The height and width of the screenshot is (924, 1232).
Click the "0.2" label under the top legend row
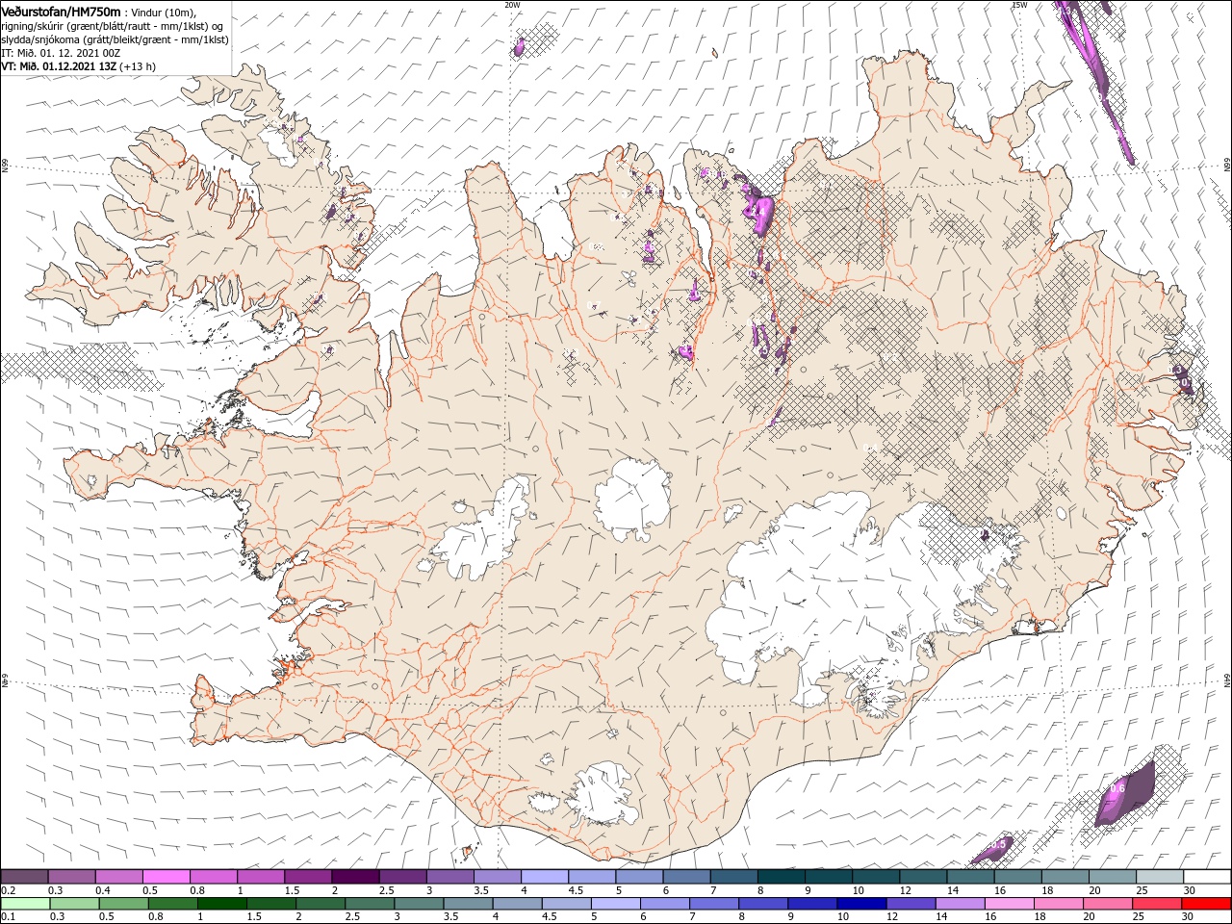click(9, 890)
